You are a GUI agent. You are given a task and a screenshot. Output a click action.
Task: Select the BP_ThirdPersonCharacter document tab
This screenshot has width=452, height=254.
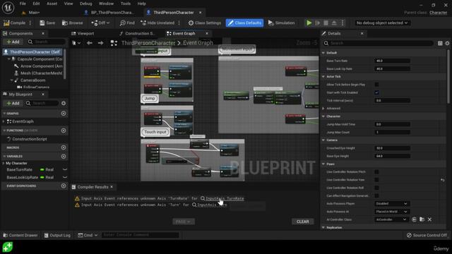tap(110, 13)
